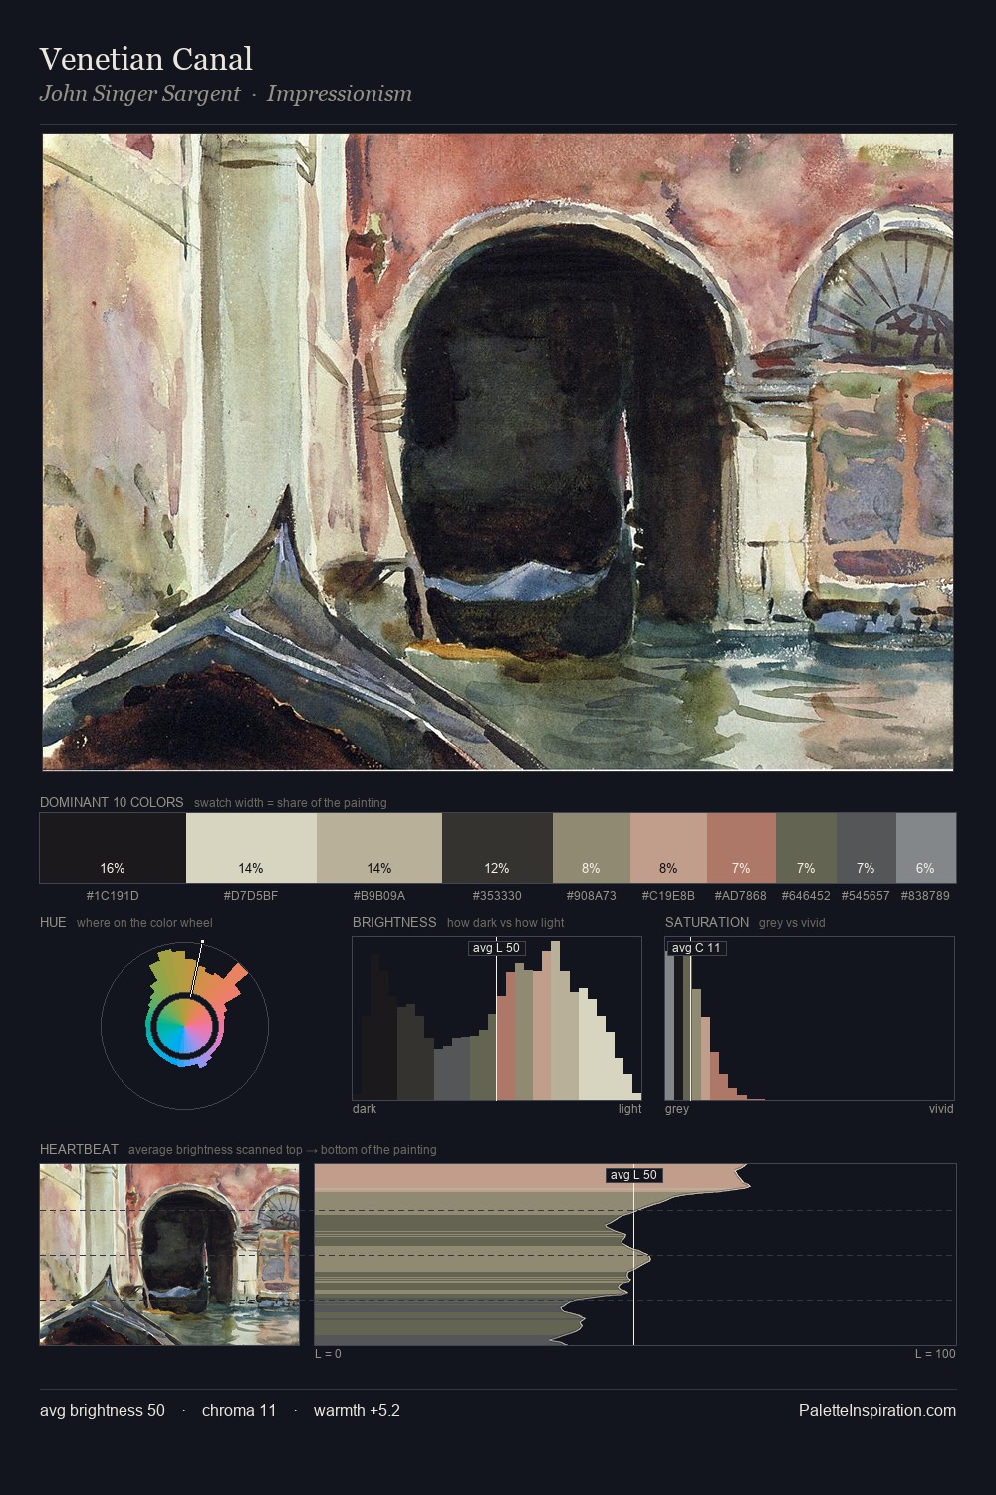Viewport: 996px width, 1495px height.
Task: Click hex code #C19E8B text
Action: point(668,896)
